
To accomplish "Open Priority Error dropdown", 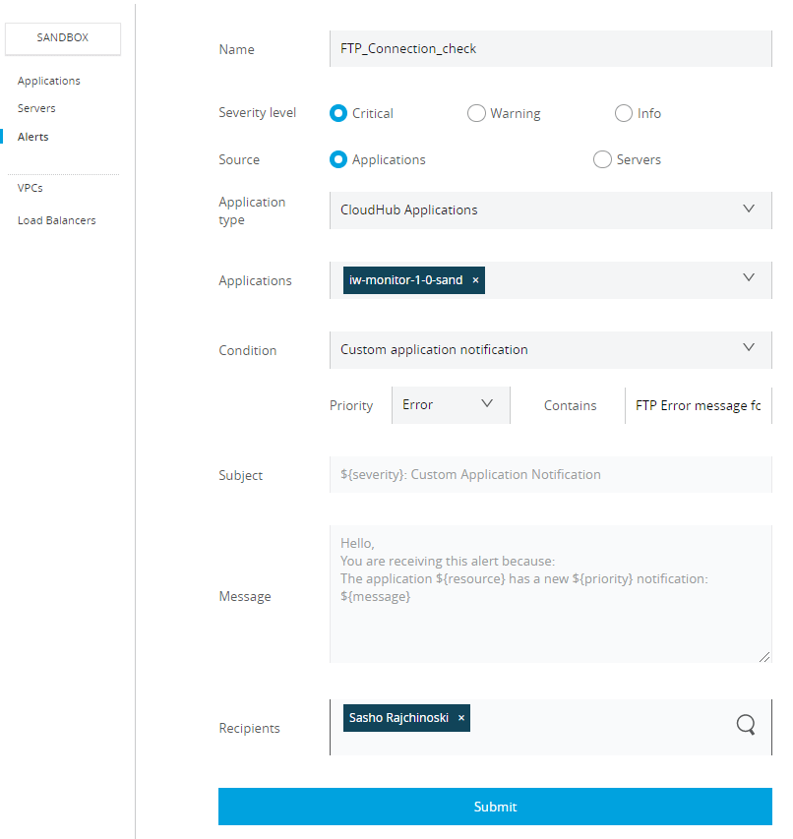I will point(451,405).
